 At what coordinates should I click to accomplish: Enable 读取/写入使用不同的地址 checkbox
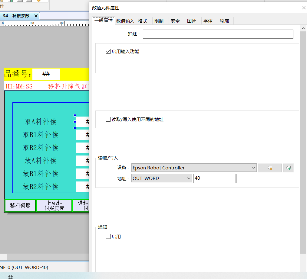(108, 120)
